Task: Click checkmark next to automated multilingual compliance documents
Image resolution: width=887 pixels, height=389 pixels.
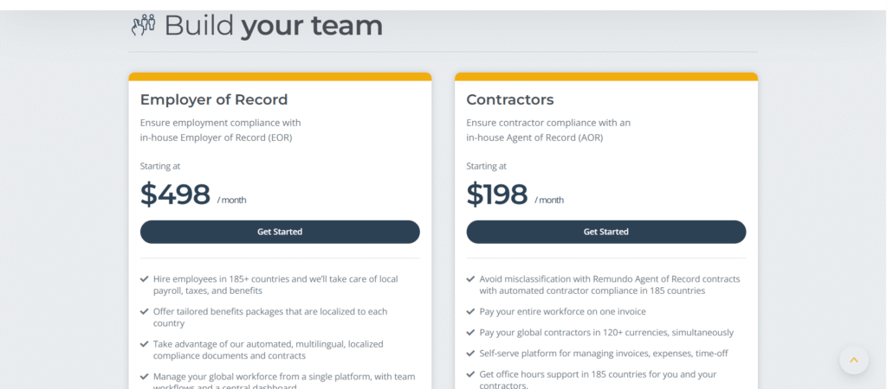Action: point(145,344)
